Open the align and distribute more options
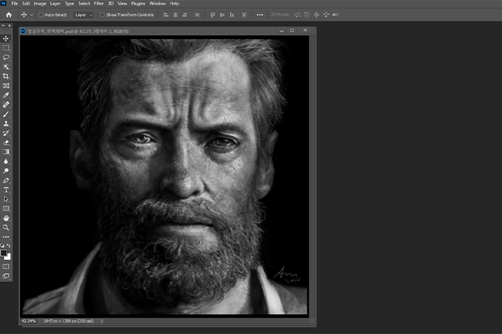Image resolution: width=502 pixels, height=334 pixels. point(259,15)
